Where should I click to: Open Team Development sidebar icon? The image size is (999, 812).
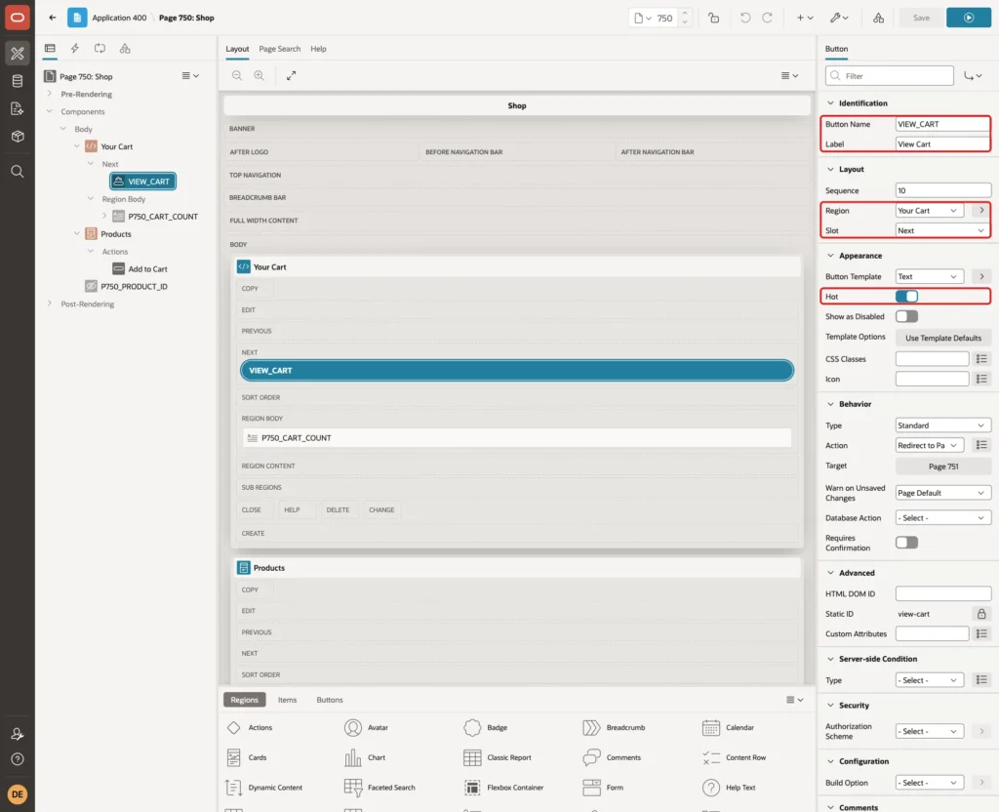(x=18, y=108)
